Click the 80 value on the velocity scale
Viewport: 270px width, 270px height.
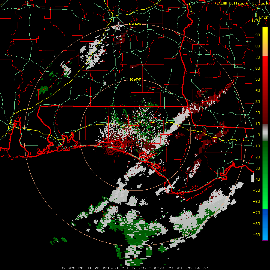point(258,46)
